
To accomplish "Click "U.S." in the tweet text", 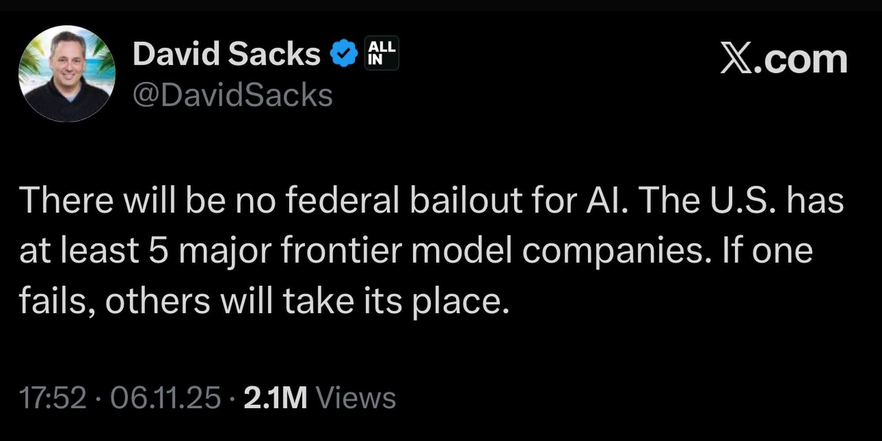I will pyautogui.click(x=742, y=200).
